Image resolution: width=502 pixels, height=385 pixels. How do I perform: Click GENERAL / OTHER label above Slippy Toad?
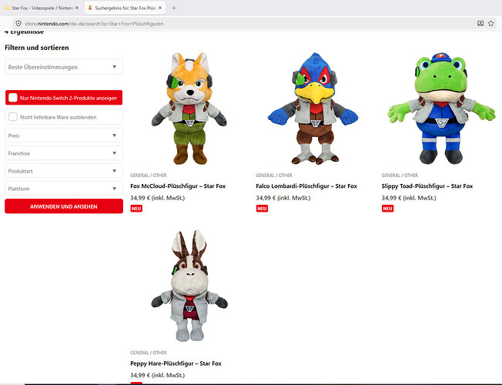click(x=400, y=176)
